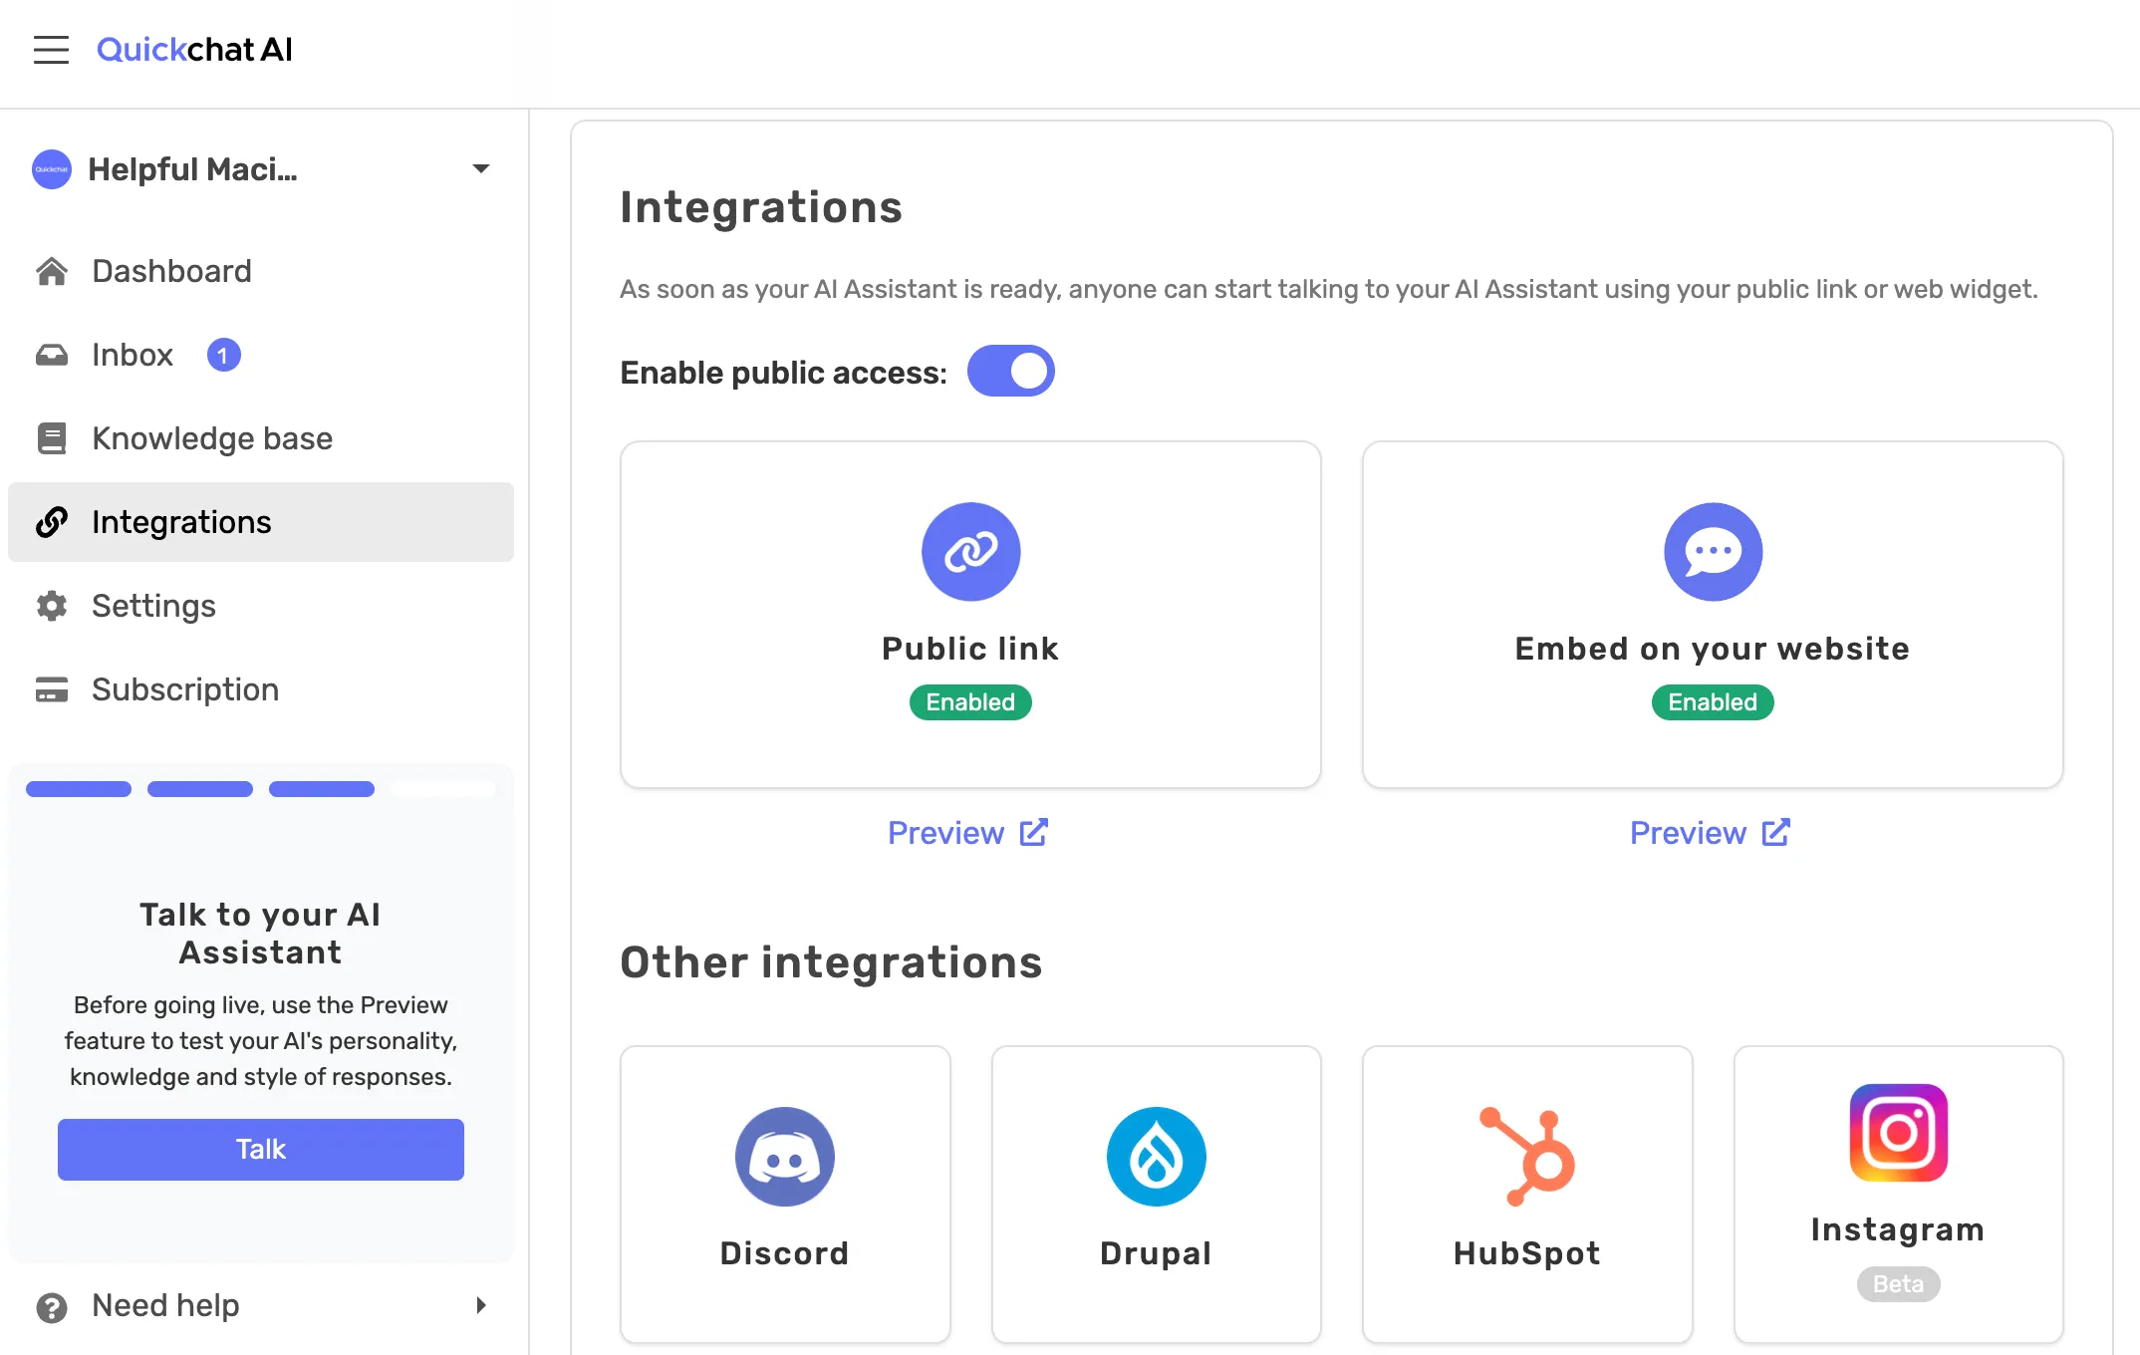Expand the Need help arrow
This screenshot has height=1355, width=2140.
point(481,1305)
